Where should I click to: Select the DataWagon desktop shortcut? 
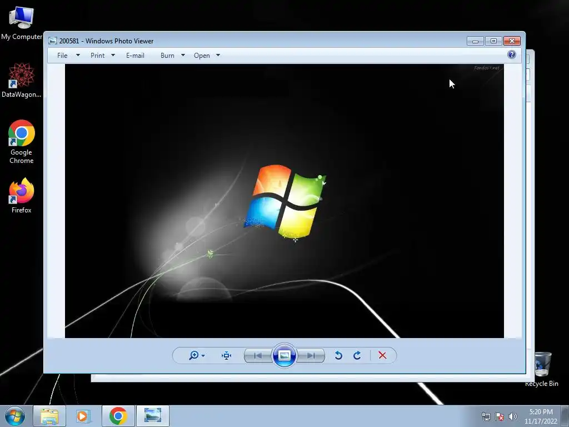click(x=22, y=80)
